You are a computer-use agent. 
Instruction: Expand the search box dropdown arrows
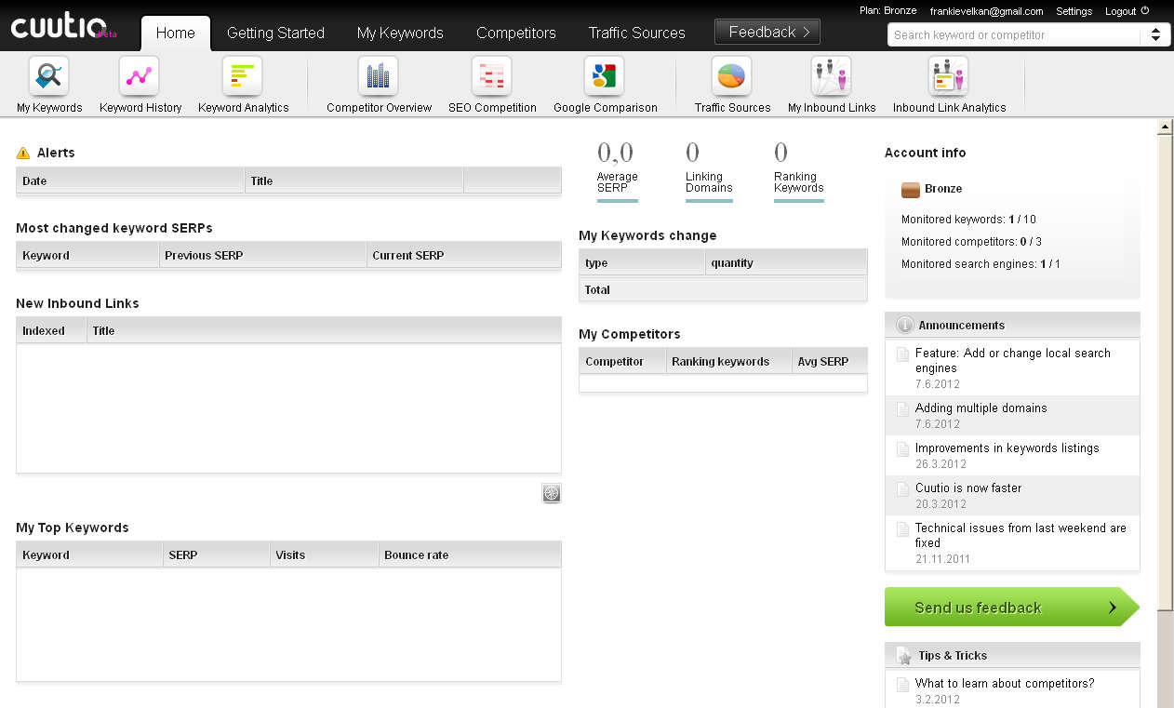point(1154,35)
